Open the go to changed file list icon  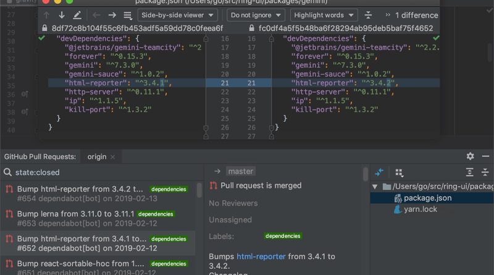pyautogui.click(x=128, y=15)
